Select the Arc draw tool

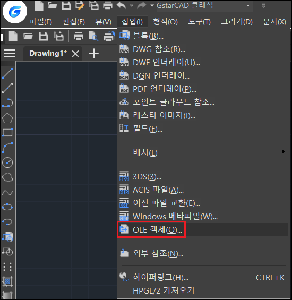(x=7, y=148)
